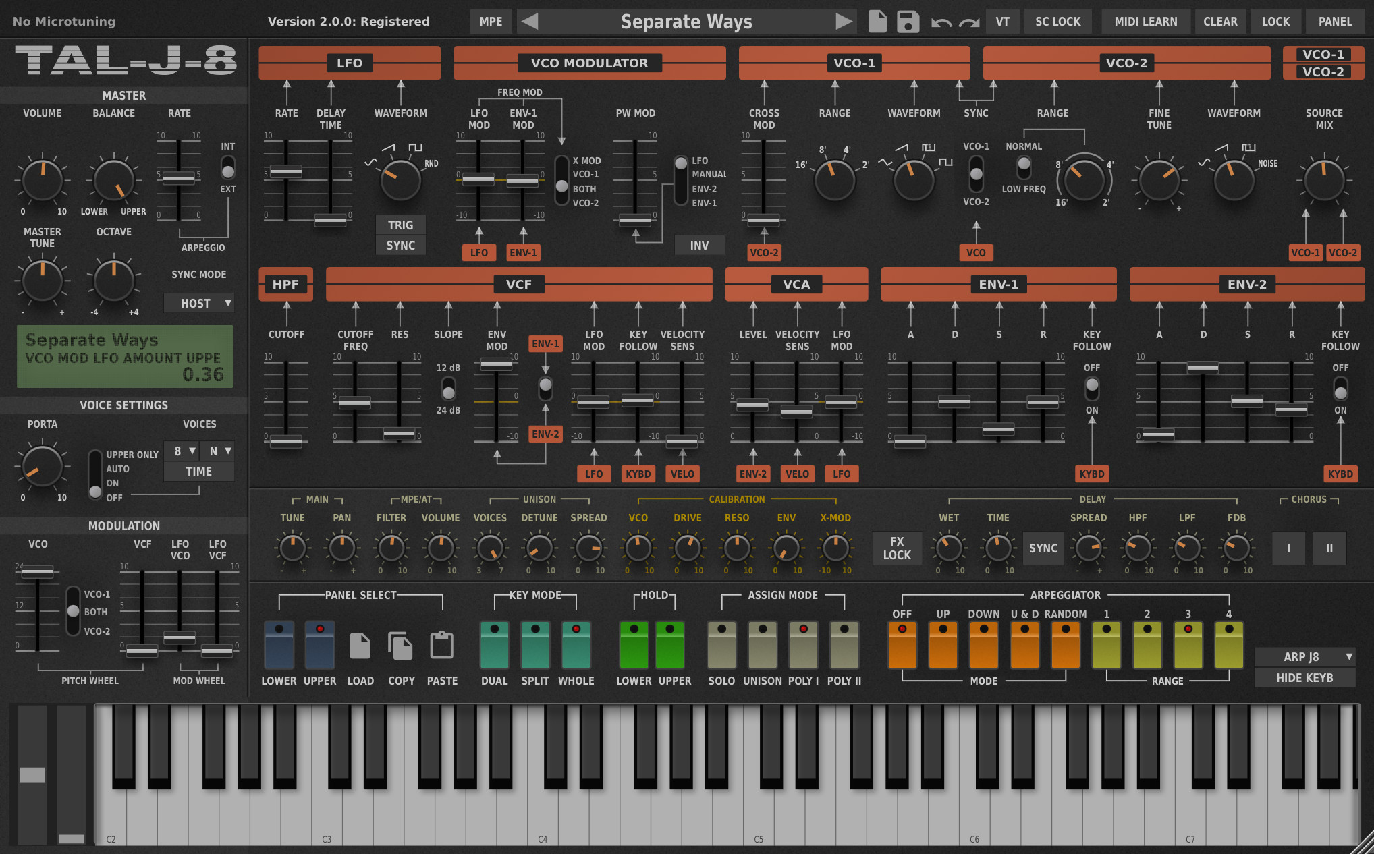1374x854 pixels.
Task: Open the SYNC MODE HOST dropdown
Action: click(x=199, y=303)
